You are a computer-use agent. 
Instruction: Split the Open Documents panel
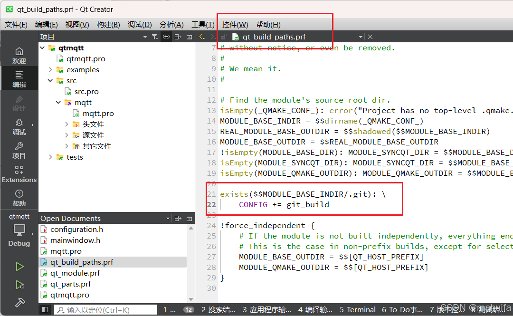pos(178,219)
